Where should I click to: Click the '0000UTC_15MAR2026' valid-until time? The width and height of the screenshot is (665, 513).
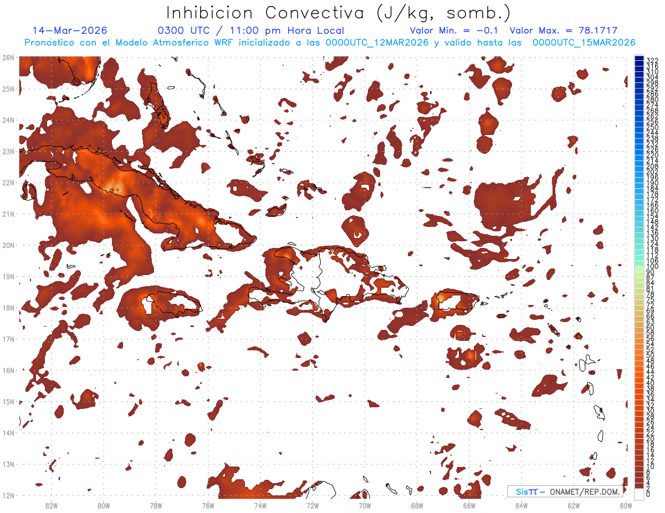tap(584, 43)
